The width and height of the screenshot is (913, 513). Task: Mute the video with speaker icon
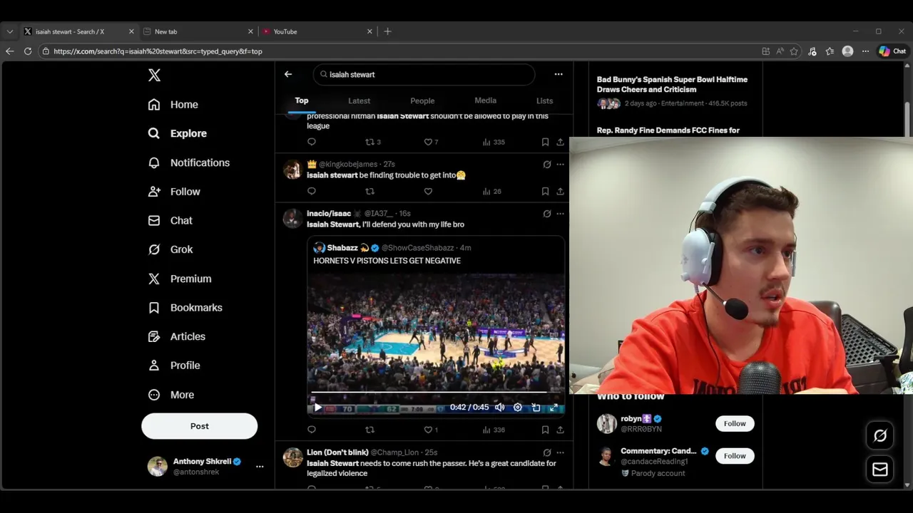[x=500, y=408]
